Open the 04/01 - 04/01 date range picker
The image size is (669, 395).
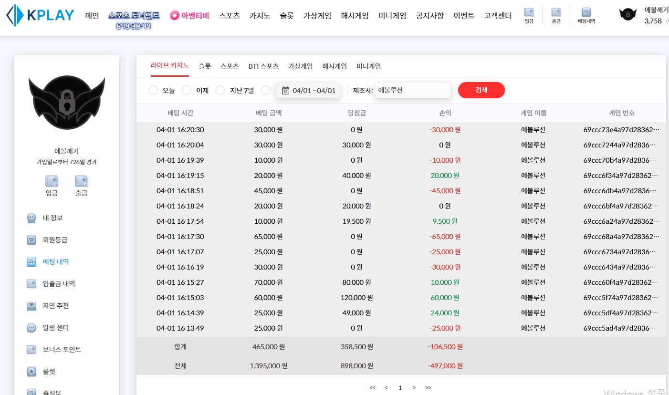pos(308,90)
